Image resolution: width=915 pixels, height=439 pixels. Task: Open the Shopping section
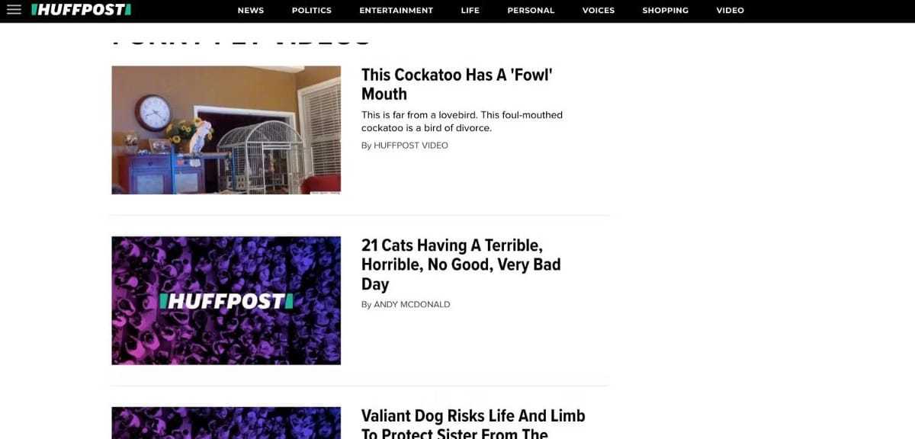click(x=665, y=11)
